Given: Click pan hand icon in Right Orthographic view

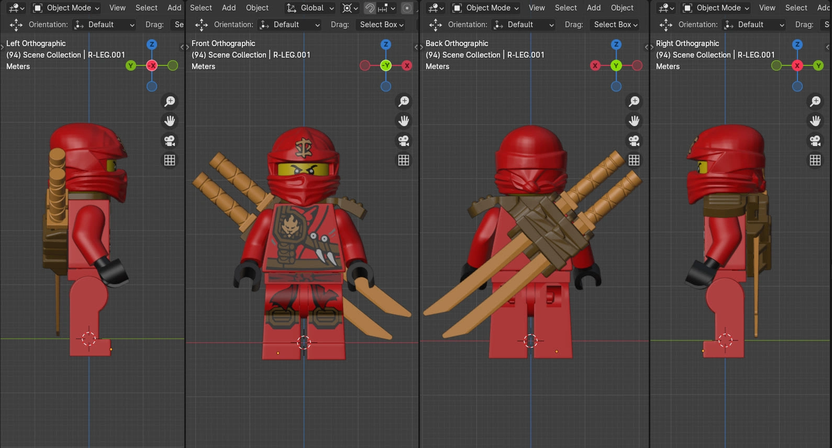Looking at the screenshot, I should tap(815, 121).
